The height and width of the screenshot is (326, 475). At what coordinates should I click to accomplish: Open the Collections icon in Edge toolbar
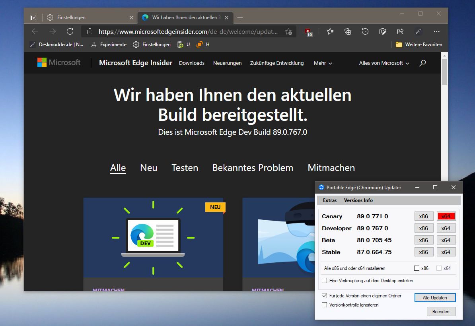point(348,31)
